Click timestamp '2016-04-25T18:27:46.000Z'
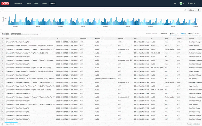Viewport: 202px width, 126px height. pos(67,46)
